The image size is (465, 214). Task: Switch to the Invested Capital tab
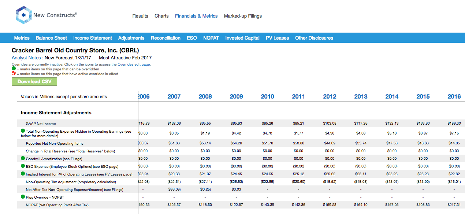pos(242,38)
